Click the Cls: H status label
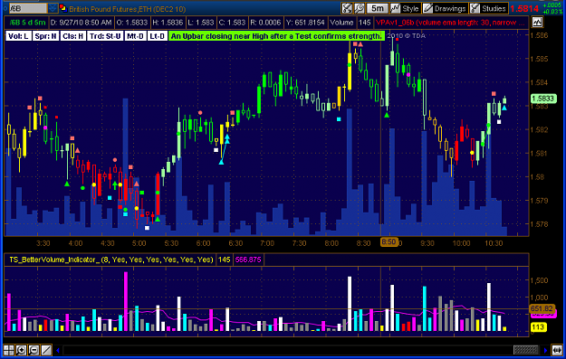This screenshot has height=359, width=566. coord(73,36)
